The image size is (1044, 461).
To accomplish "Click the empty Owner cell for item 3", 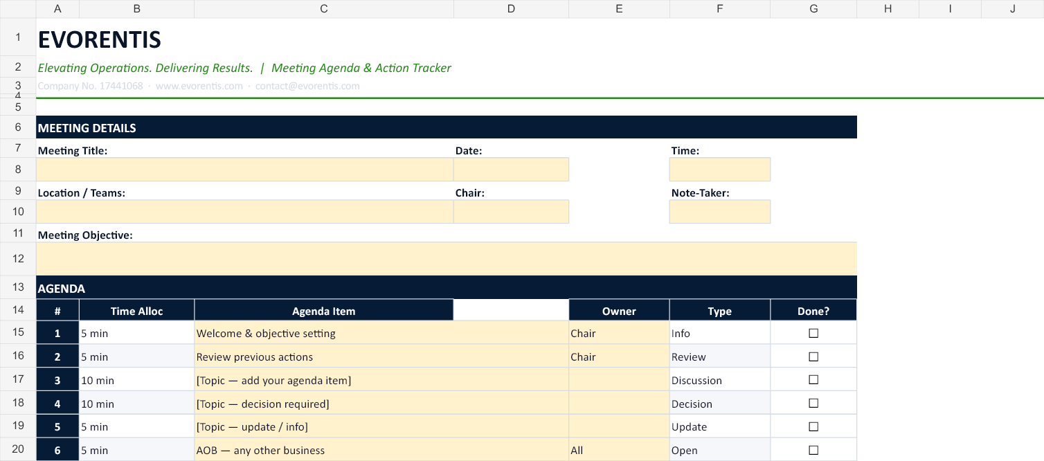I will 619,380.
